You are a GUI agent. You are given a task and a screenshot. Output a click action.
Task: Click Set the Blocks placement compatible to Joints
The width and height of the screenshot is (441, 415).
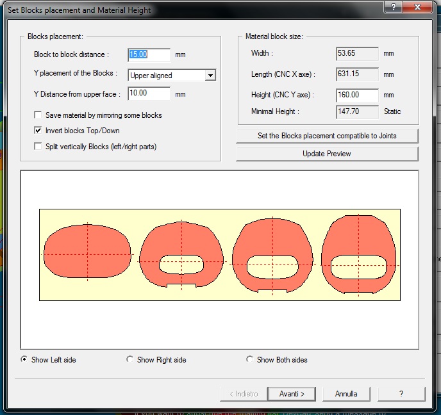tap(327, 136)
